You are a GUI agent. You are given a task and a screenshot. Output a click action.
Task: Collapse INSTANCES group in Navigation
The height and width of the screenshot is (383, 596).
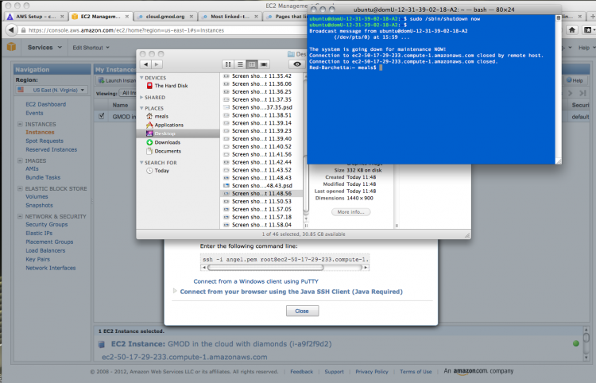point(20,124)
